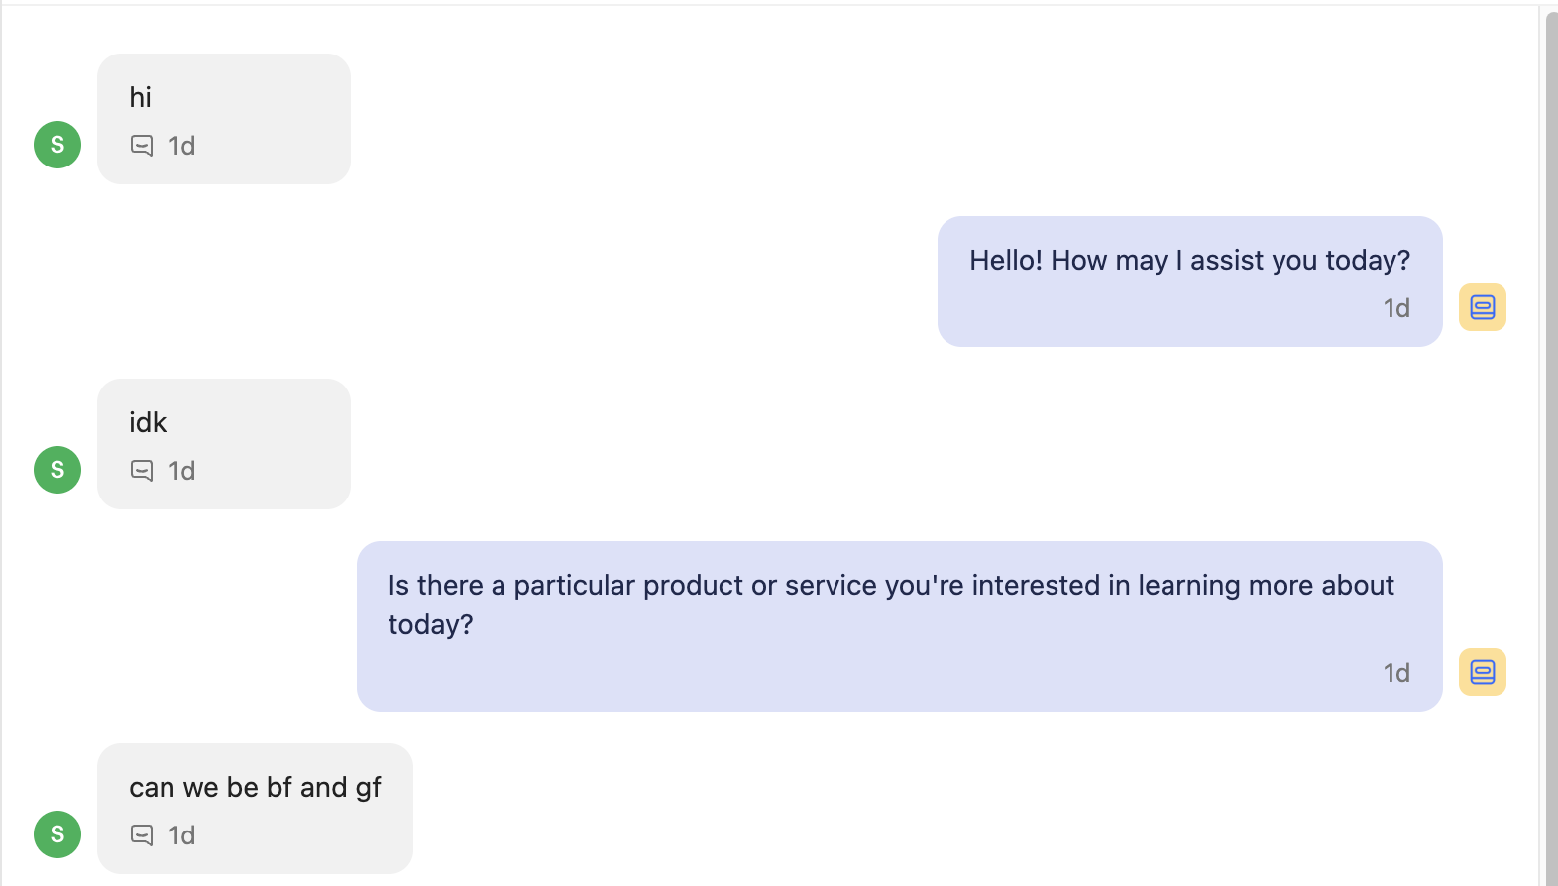Click the "1d" timestamp in the "Hello!" reply
This screenshot has height=886, width=1558.
pyautogui.click(x=1396, y=309)
